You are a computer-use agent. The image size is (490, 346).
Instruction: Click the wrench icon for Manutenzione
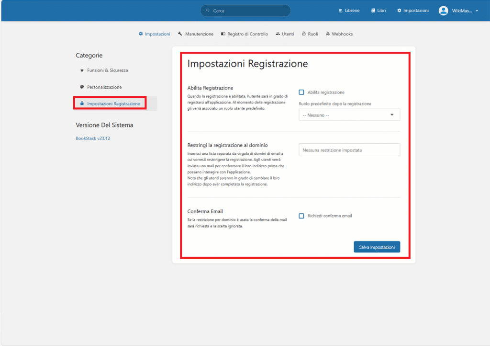tap(180, 34)
